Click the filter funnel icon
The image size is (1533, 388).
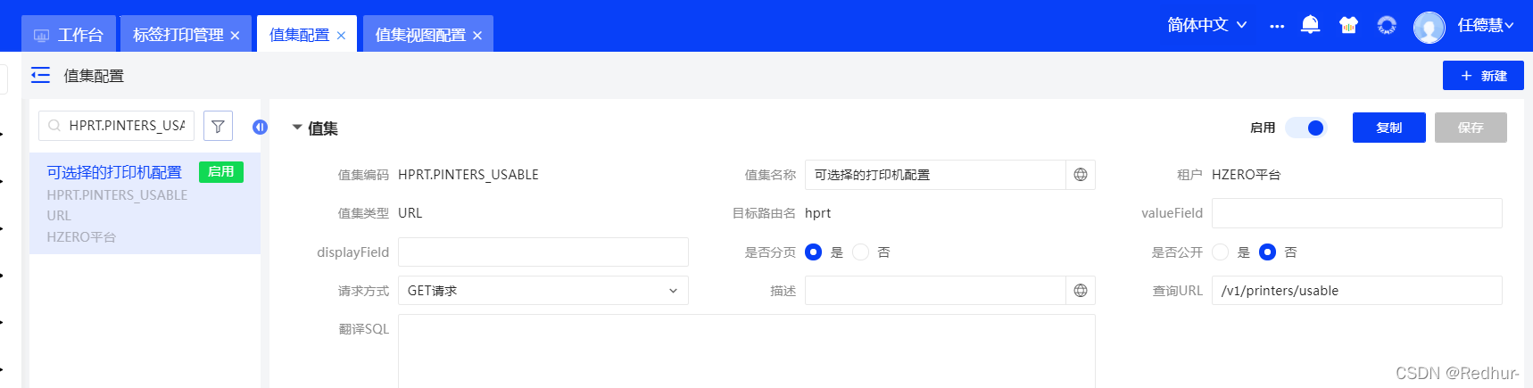tap(218, 126)
